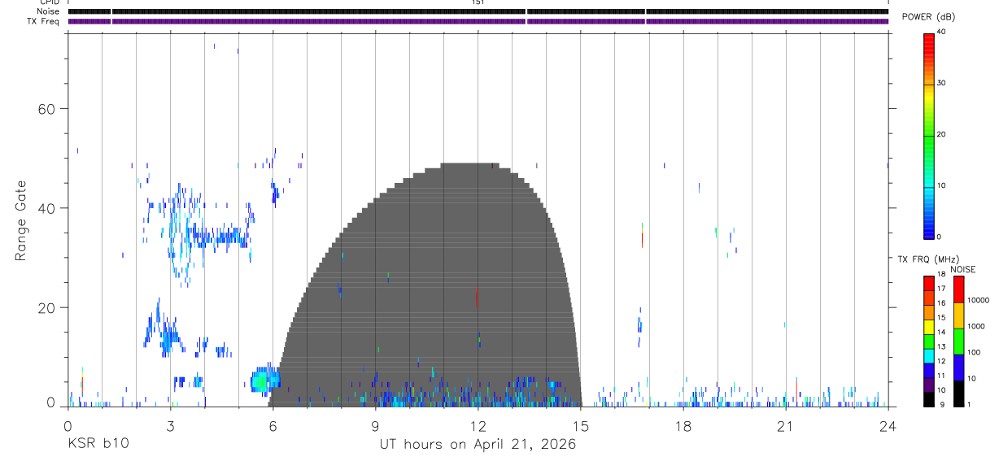Click the 18 MHz tick label
The width and height of the screenshot is (999, 461).
tap(941, 275)
